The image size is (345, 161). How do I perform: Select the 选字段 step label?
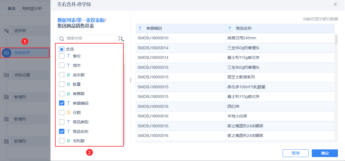click(x=20, y=31)
